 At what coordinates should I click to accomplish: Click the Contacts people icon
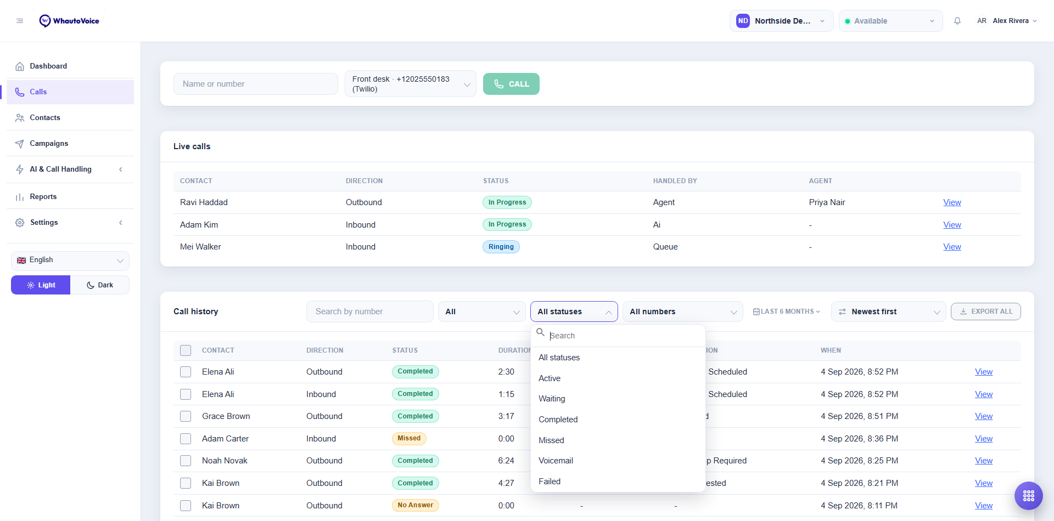click(x=20, y=118)
